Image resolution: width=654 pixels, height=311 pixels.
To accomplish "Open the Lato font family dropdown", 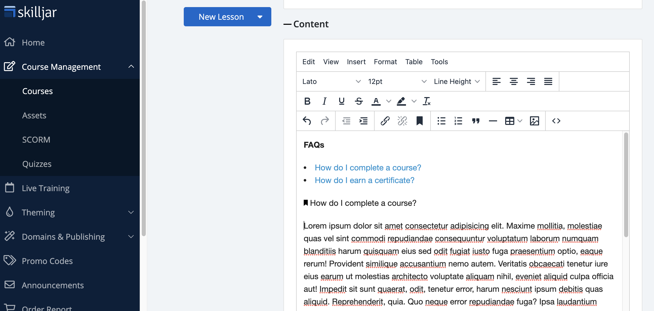I will [331, 81].
